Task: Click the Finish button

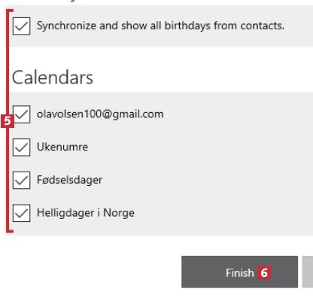Action: tap(239, 272)
